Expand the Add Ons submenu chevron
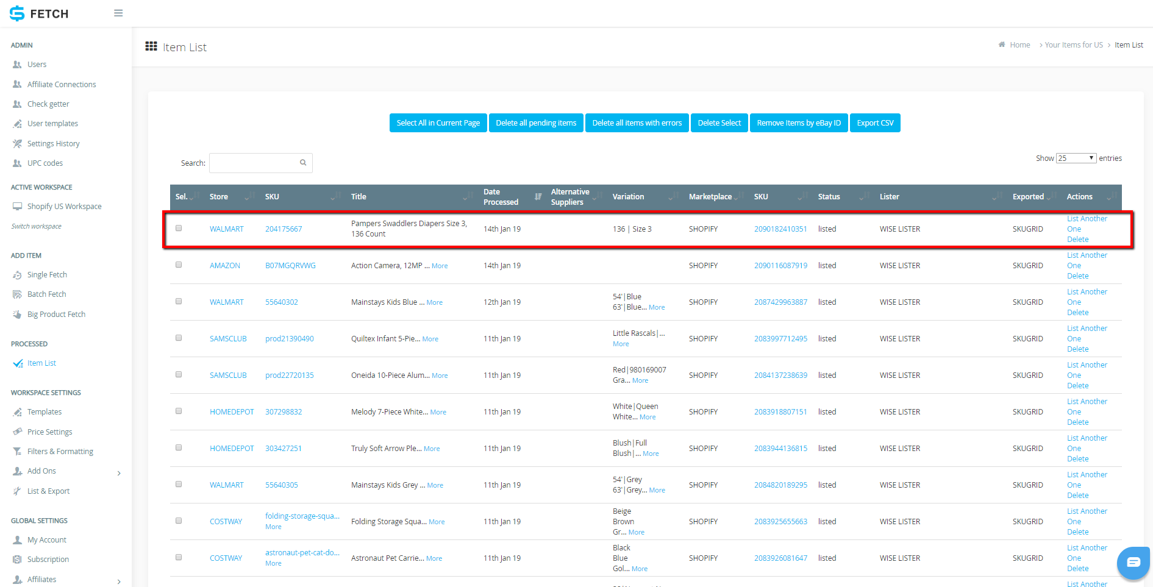1153x587 pixels. click(119, 474)
